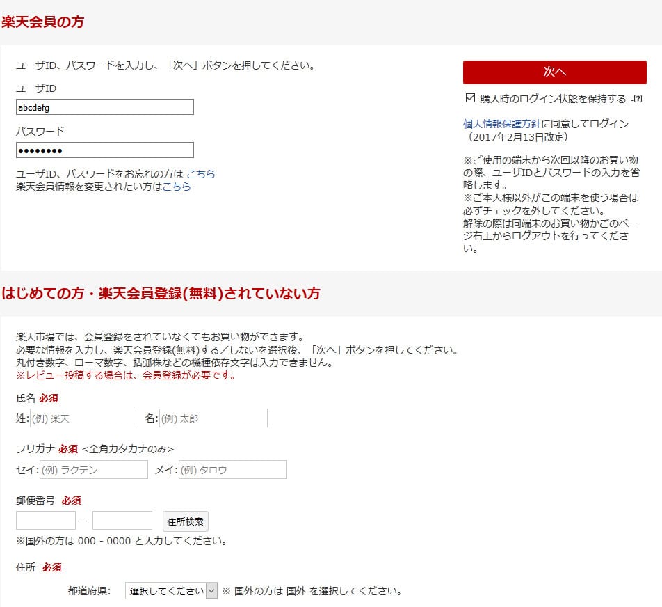Click the red 次へ button
Image resolution: width=662 pixels, height=607 pixels.
[x=554, y=72]
